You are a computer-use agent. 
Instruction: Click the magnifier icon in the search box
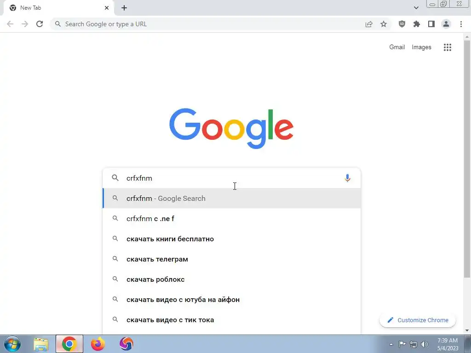click(x=115, y=178)
